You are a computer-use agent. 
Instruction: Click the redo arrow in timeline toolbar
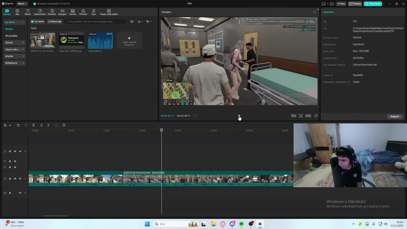tap(26, 125)
